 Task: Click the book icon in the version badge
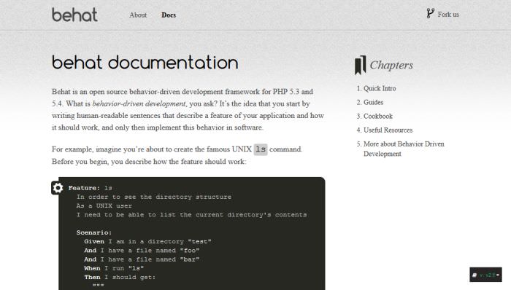[x=474, y=275]
